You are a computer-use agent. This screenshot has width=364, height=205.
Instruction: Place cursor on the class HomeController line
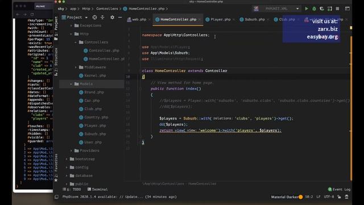point(184,71)
